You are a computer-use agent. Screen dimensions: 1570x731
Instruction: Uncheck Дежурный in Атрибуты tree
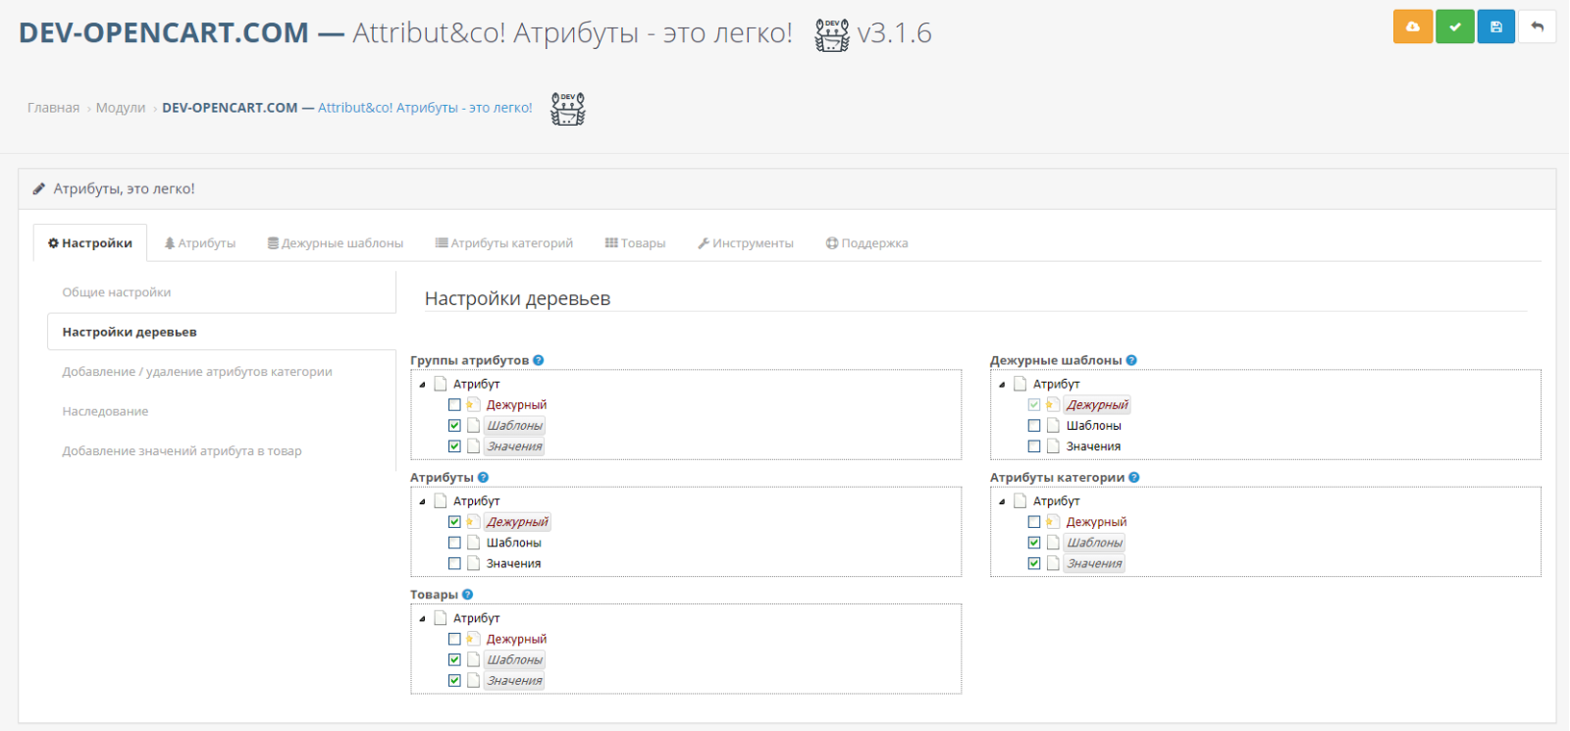(x=454, y=522)
